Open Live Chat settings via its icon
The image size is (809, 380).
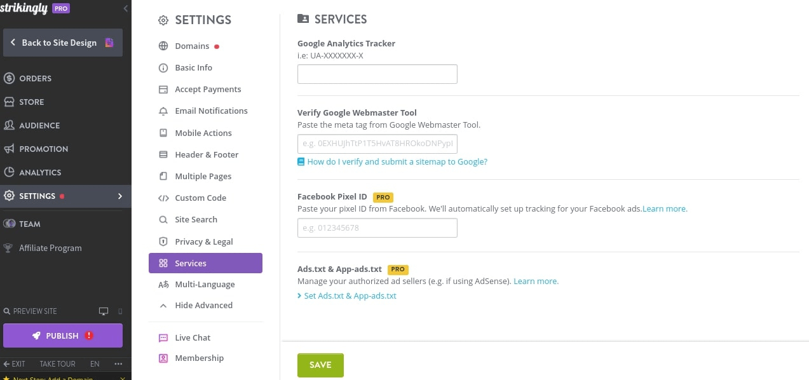(x=164, y=337)
